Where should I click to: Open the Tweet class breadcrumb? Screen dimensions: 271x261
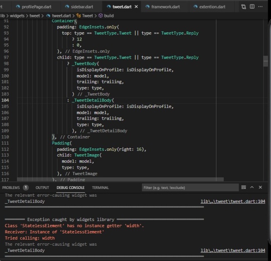[x=87, y=16]
